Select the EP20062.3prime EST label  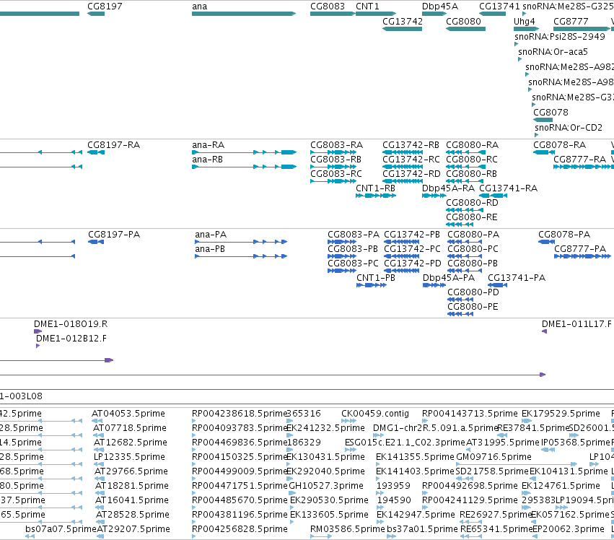click(x=569, y=529)
